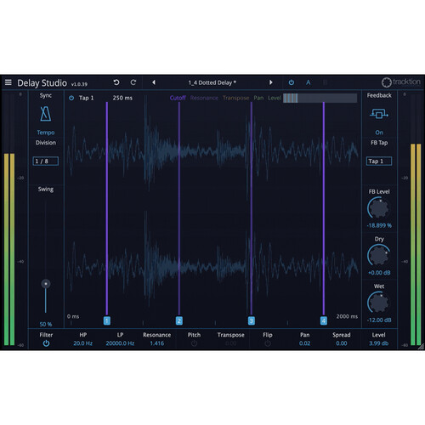This screenshot has width=425, height=425.
Task: Click the Level 3.99 db value
Action: point(378,343)
